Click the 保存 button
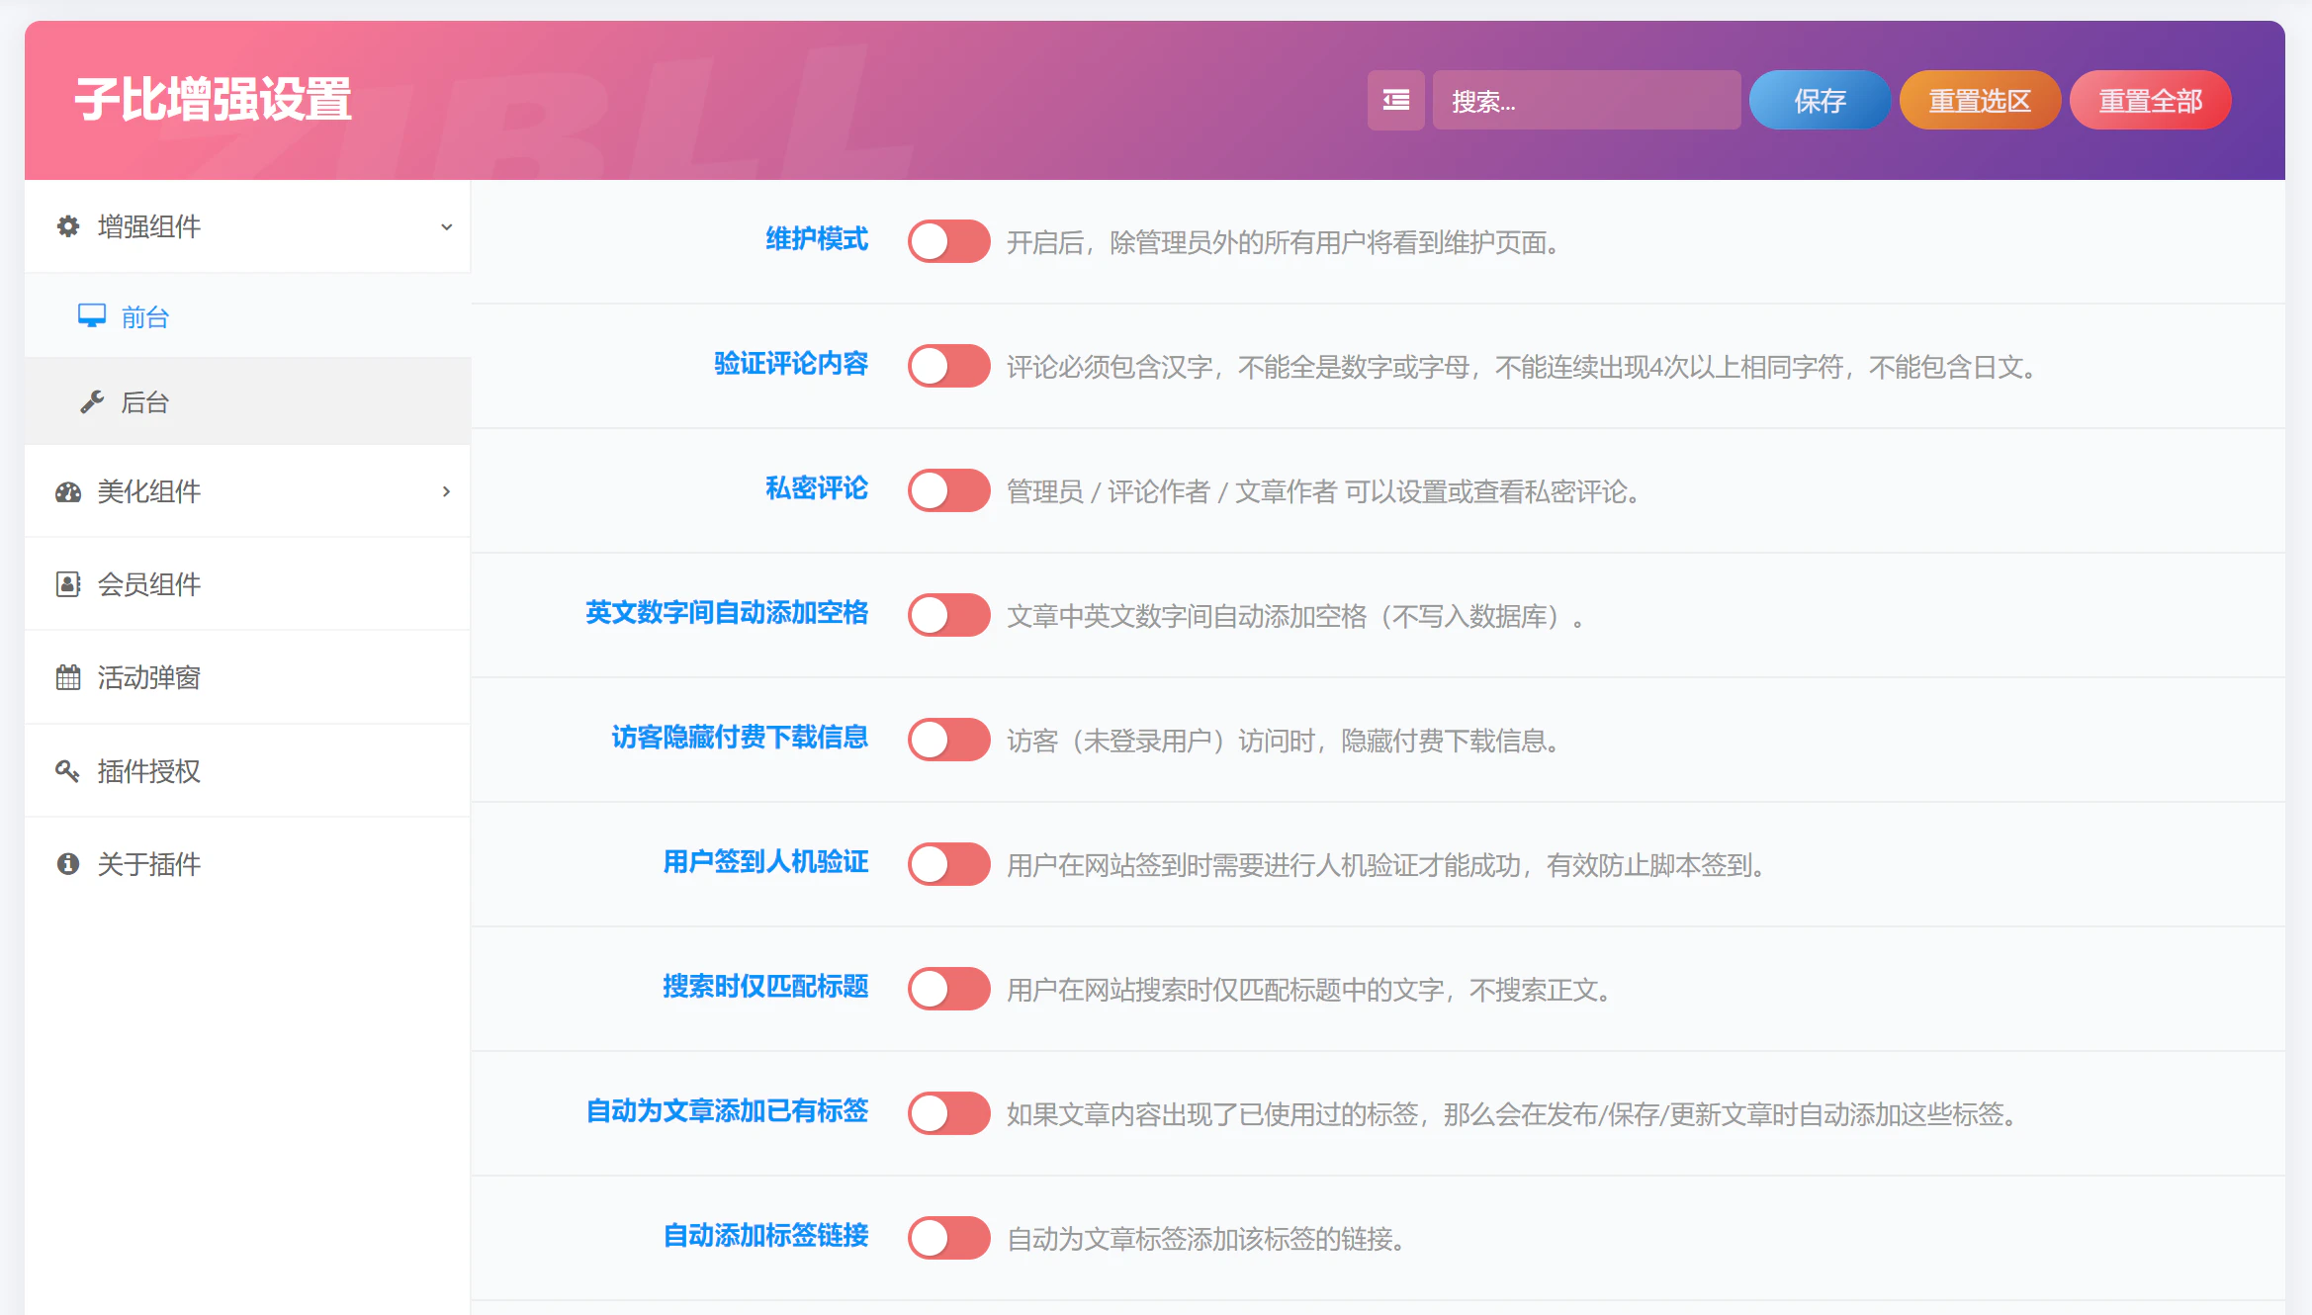This screenshot has height=1315, width=2312. tap(1820, 100)
